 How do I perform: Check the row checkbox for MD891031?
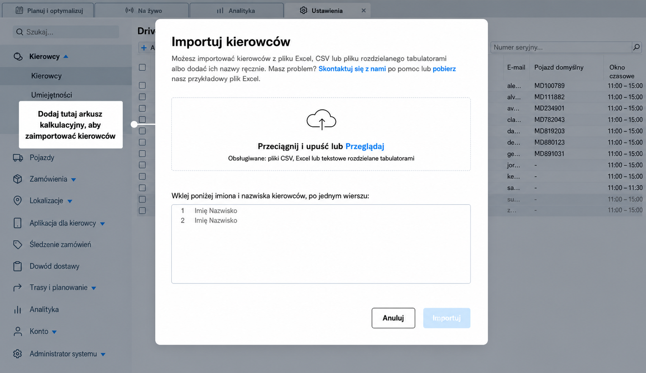pos(142,154)
